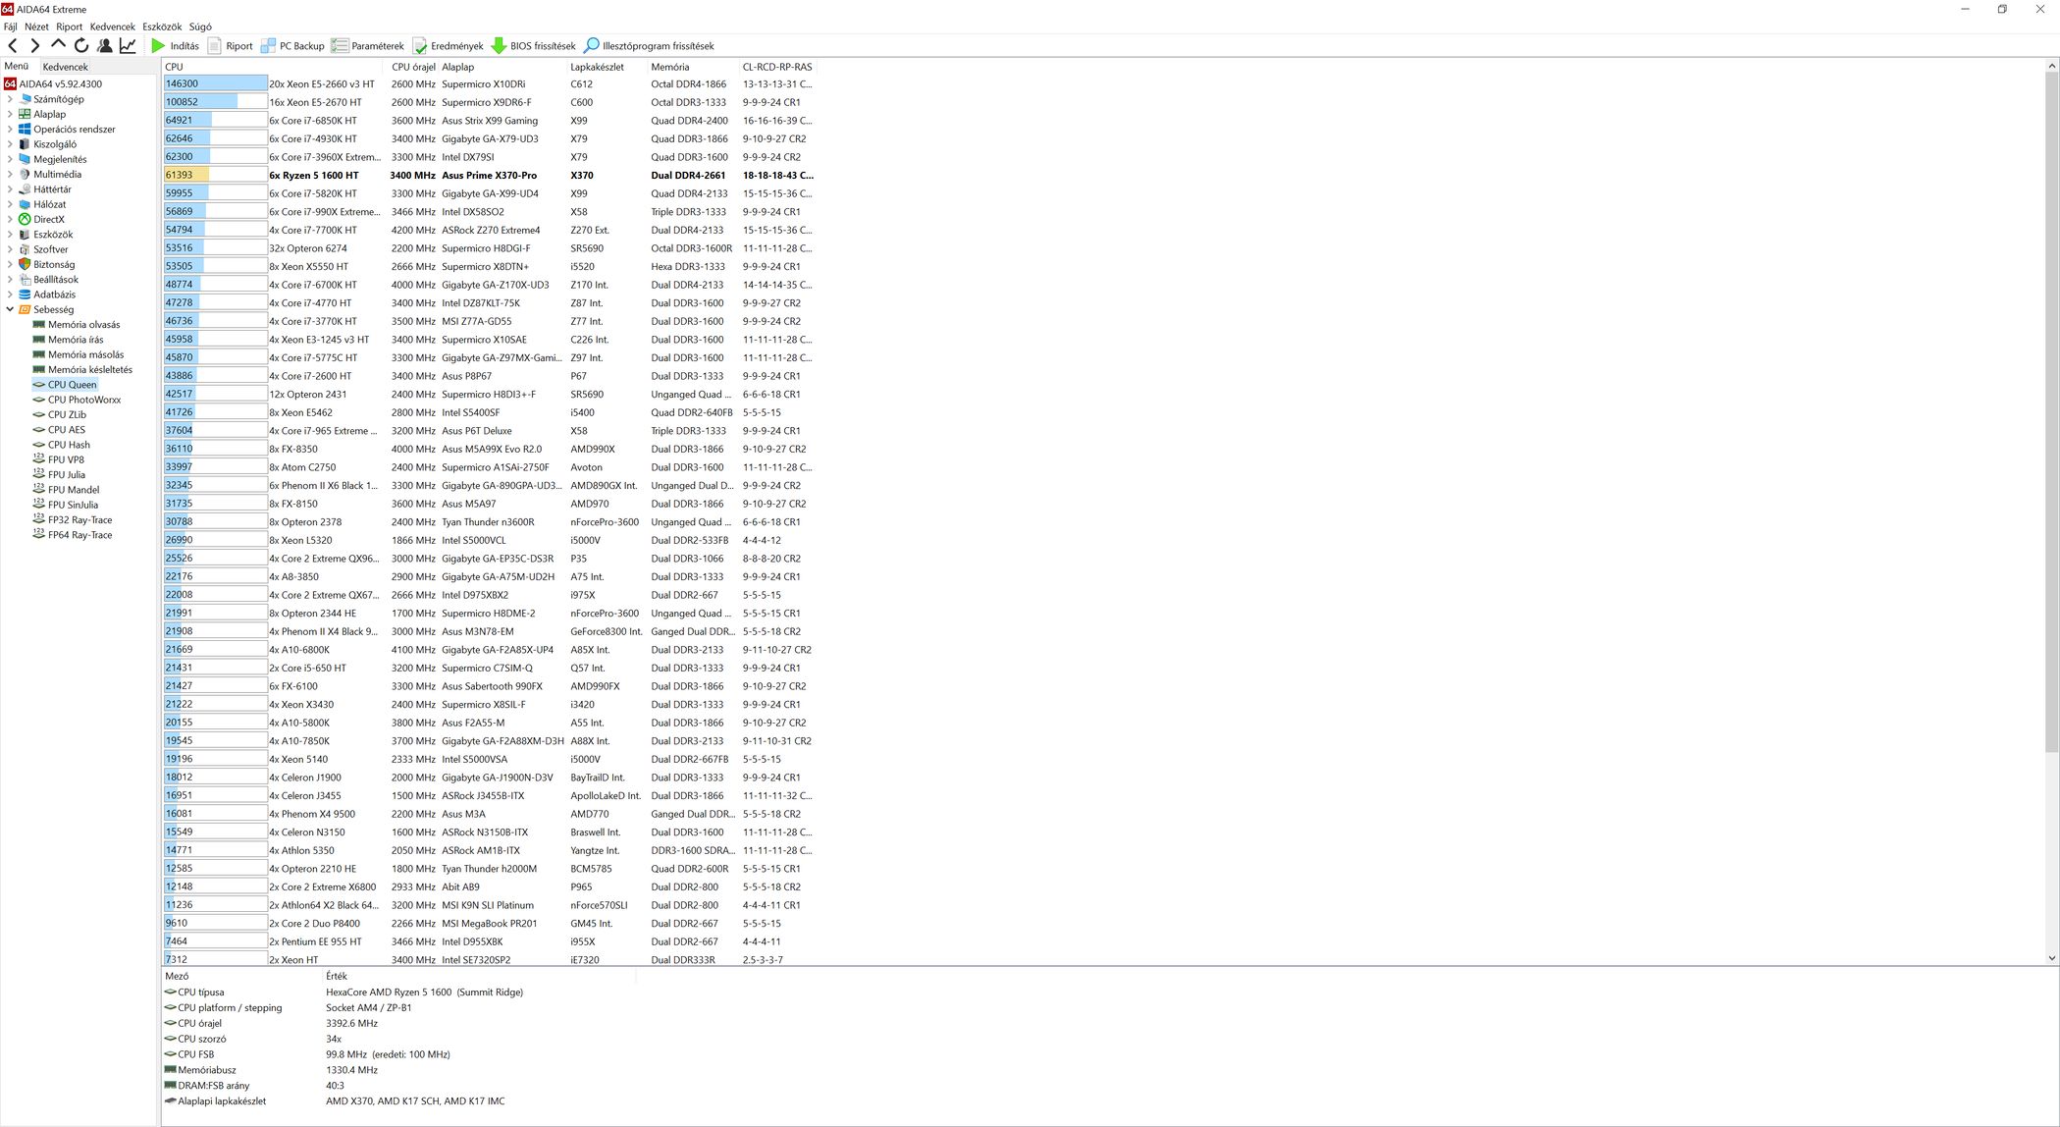Image resolution: width=2060 pixels, height=1127 pixels.
Task: Switch to the Kedvencek tab
Action: coord(65,67)
